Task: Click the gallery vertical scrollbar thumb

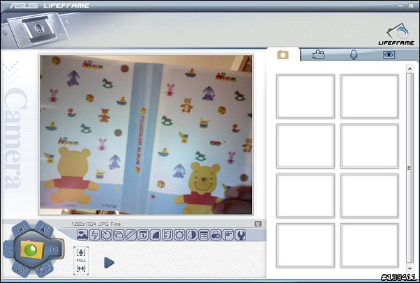Action: [410, 168]
